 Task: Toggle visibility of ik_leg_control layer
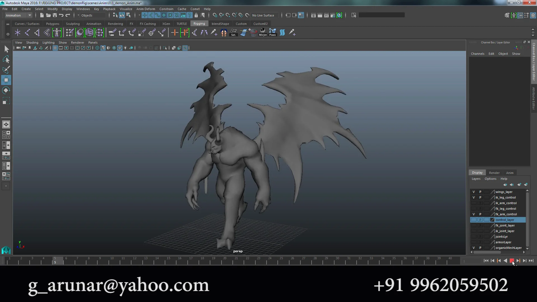(x=474, y=197)
